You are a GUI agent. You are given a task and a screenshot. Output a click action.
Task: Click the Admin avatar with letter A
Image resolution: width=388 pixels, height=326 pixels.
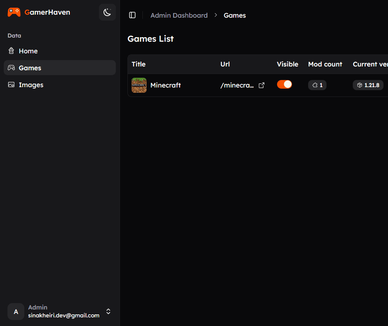coord(16,312)
